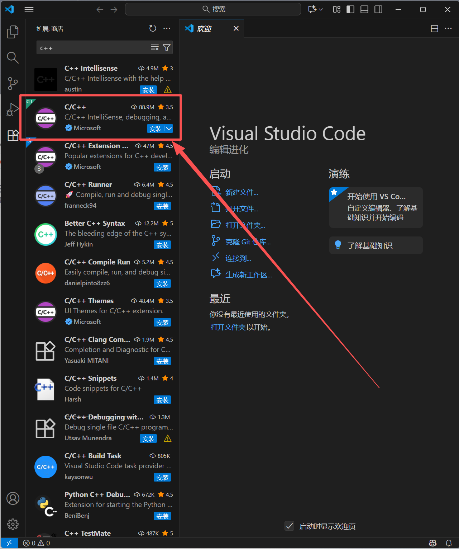This screenshot has width=459, height=549.
Task: Open the Learn the Fundamentals walkthrough
Action: click(x=376, y=245)
